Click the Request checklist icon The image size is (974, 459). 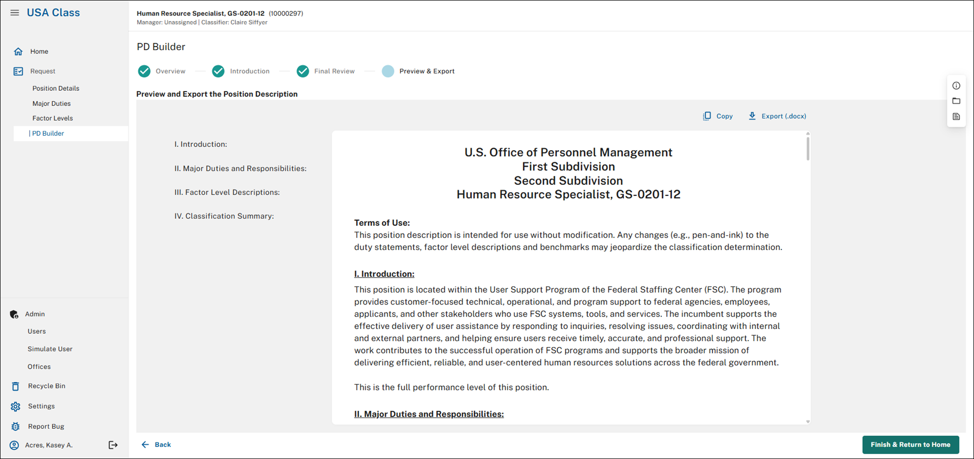(x=18, y=71)
